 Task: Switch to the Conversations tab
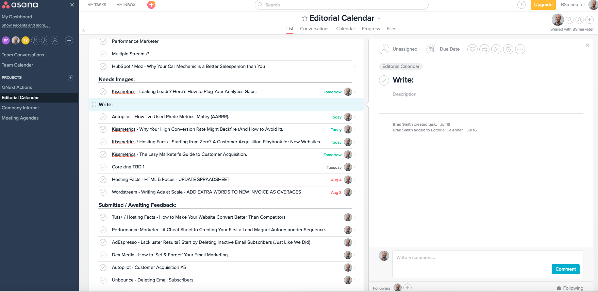click(315, 29)
